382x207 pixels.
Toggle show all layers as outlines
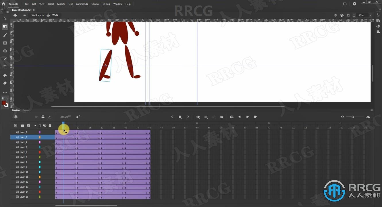click(x=40, y=126)
